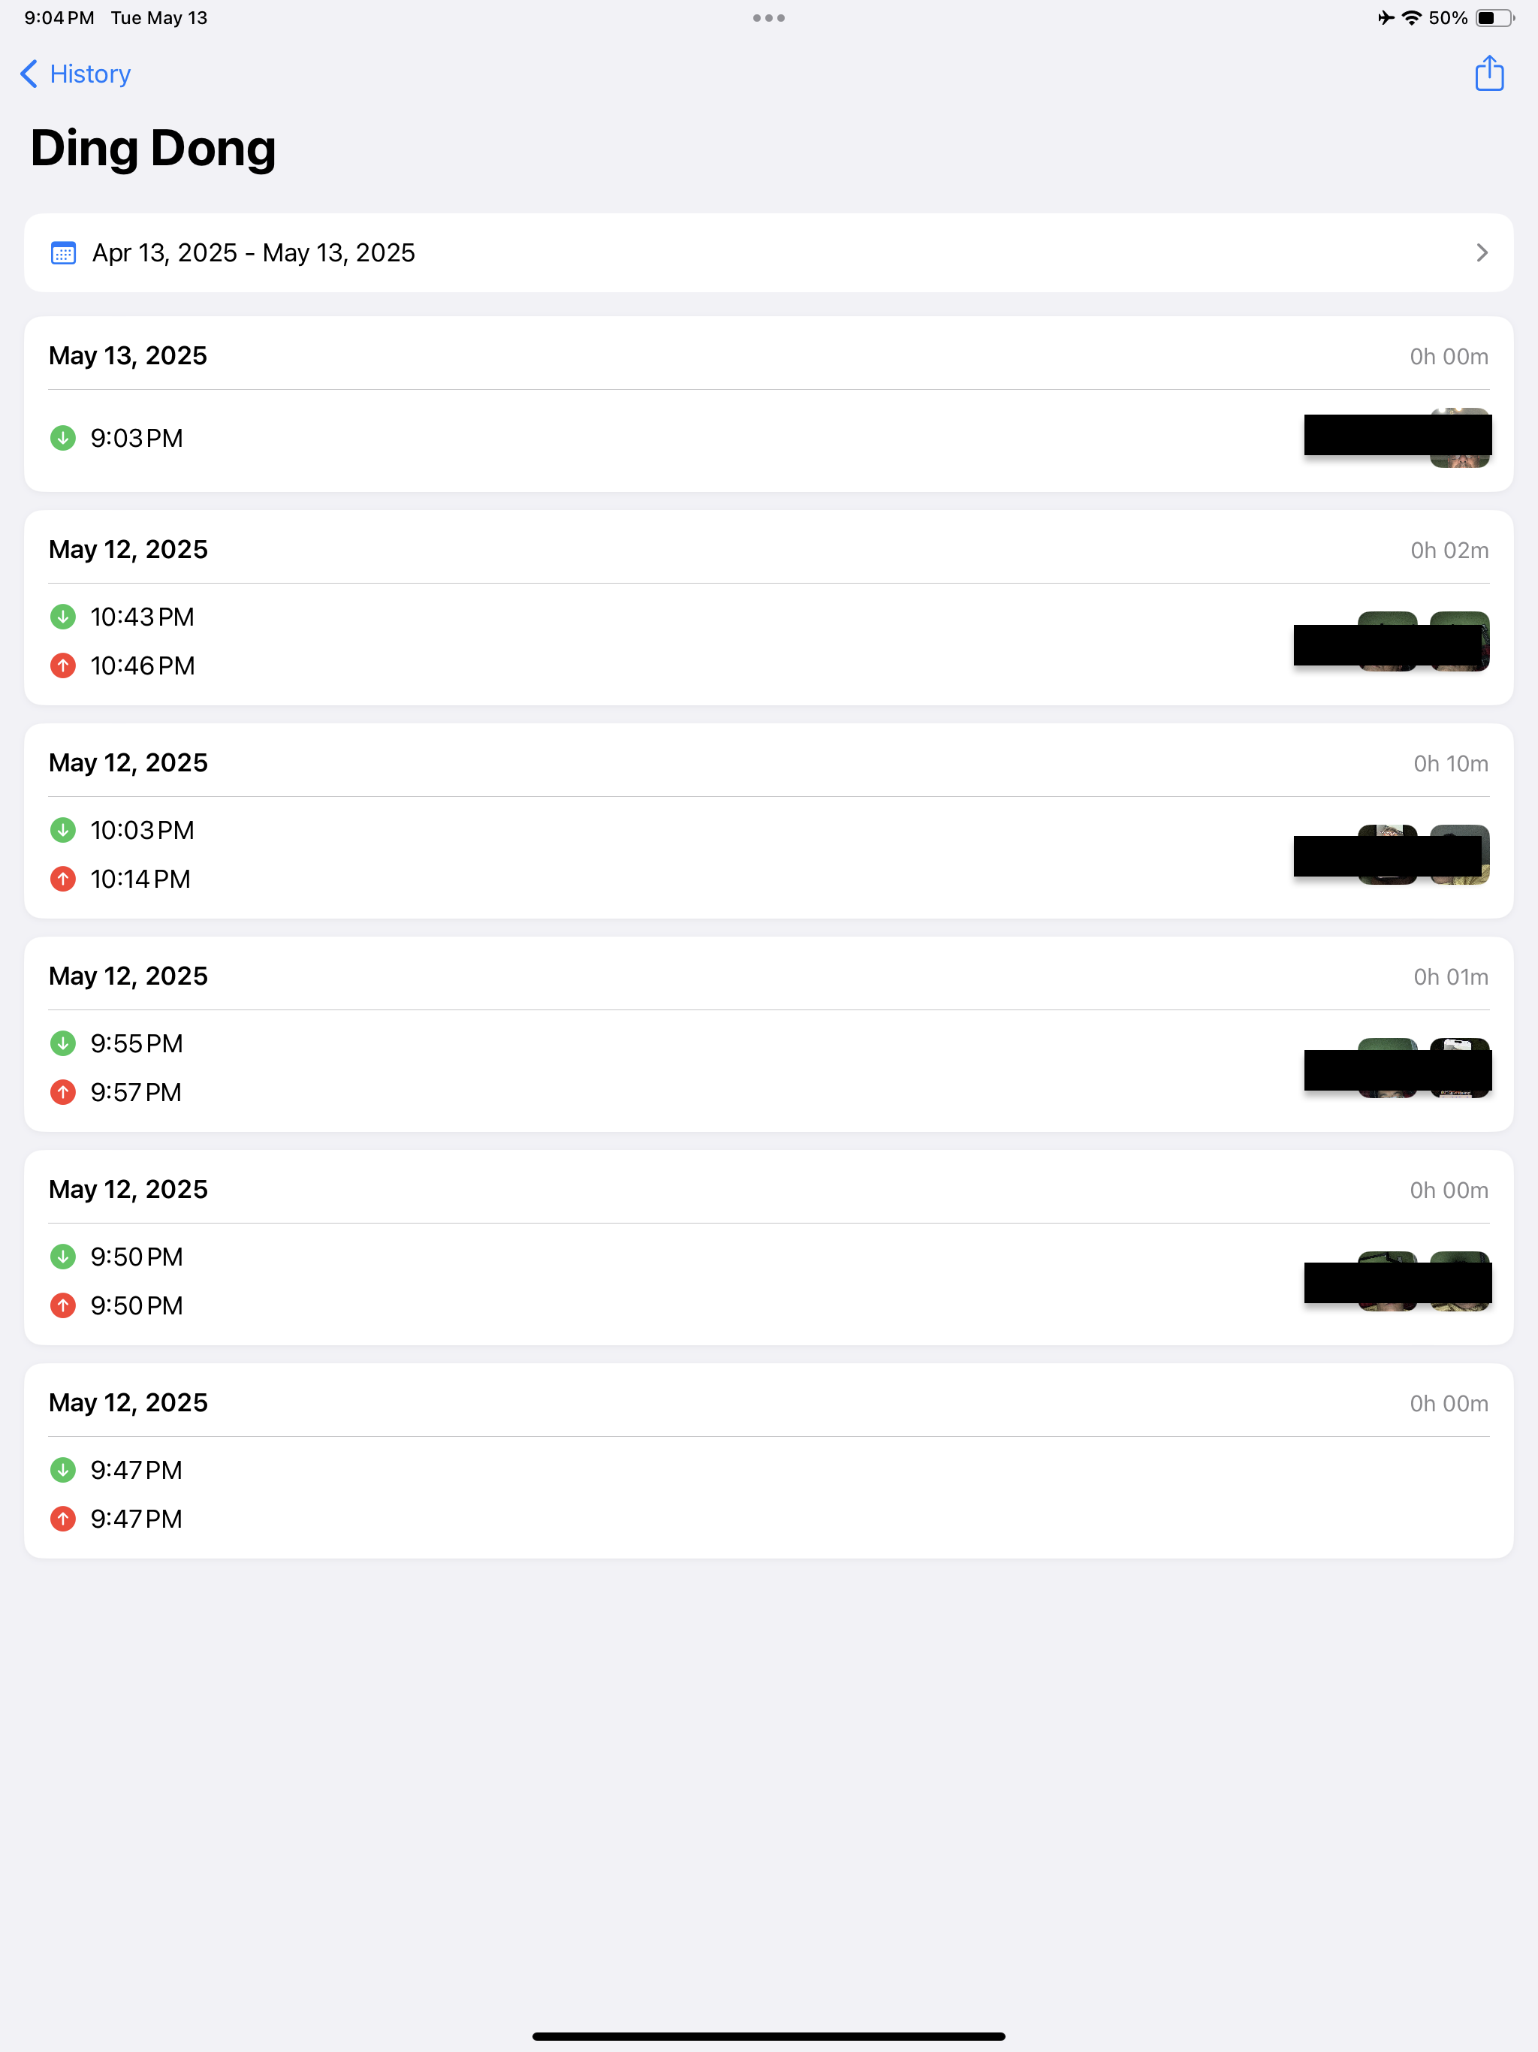1538x2052 pixels.
Task: View right photo thumbnail for 10:43 PM session
Action: point(1460,641)
